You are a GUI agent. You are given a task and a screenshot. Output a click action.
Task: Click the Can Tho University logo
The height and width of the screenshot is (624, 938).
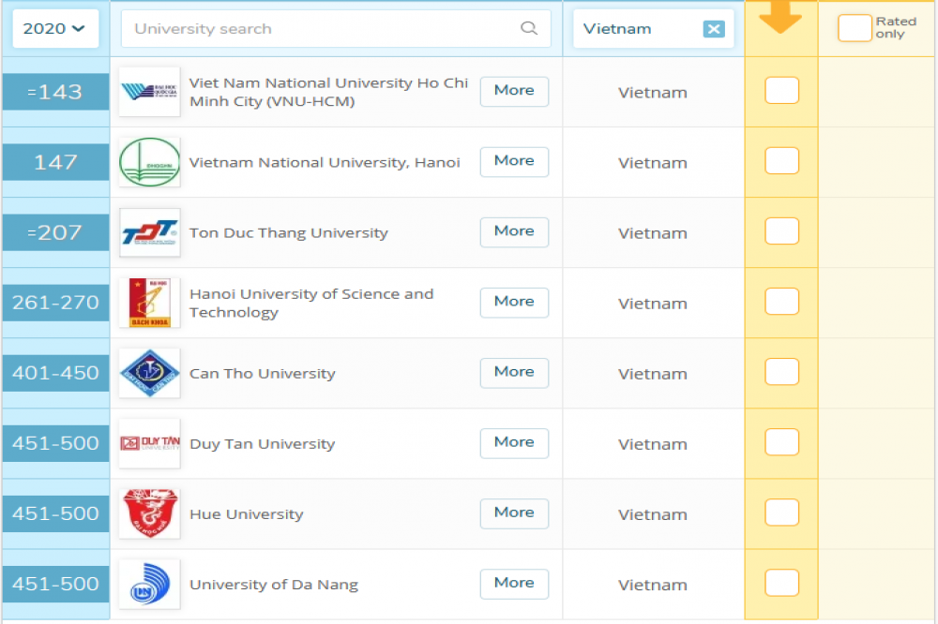pos(149,373)
